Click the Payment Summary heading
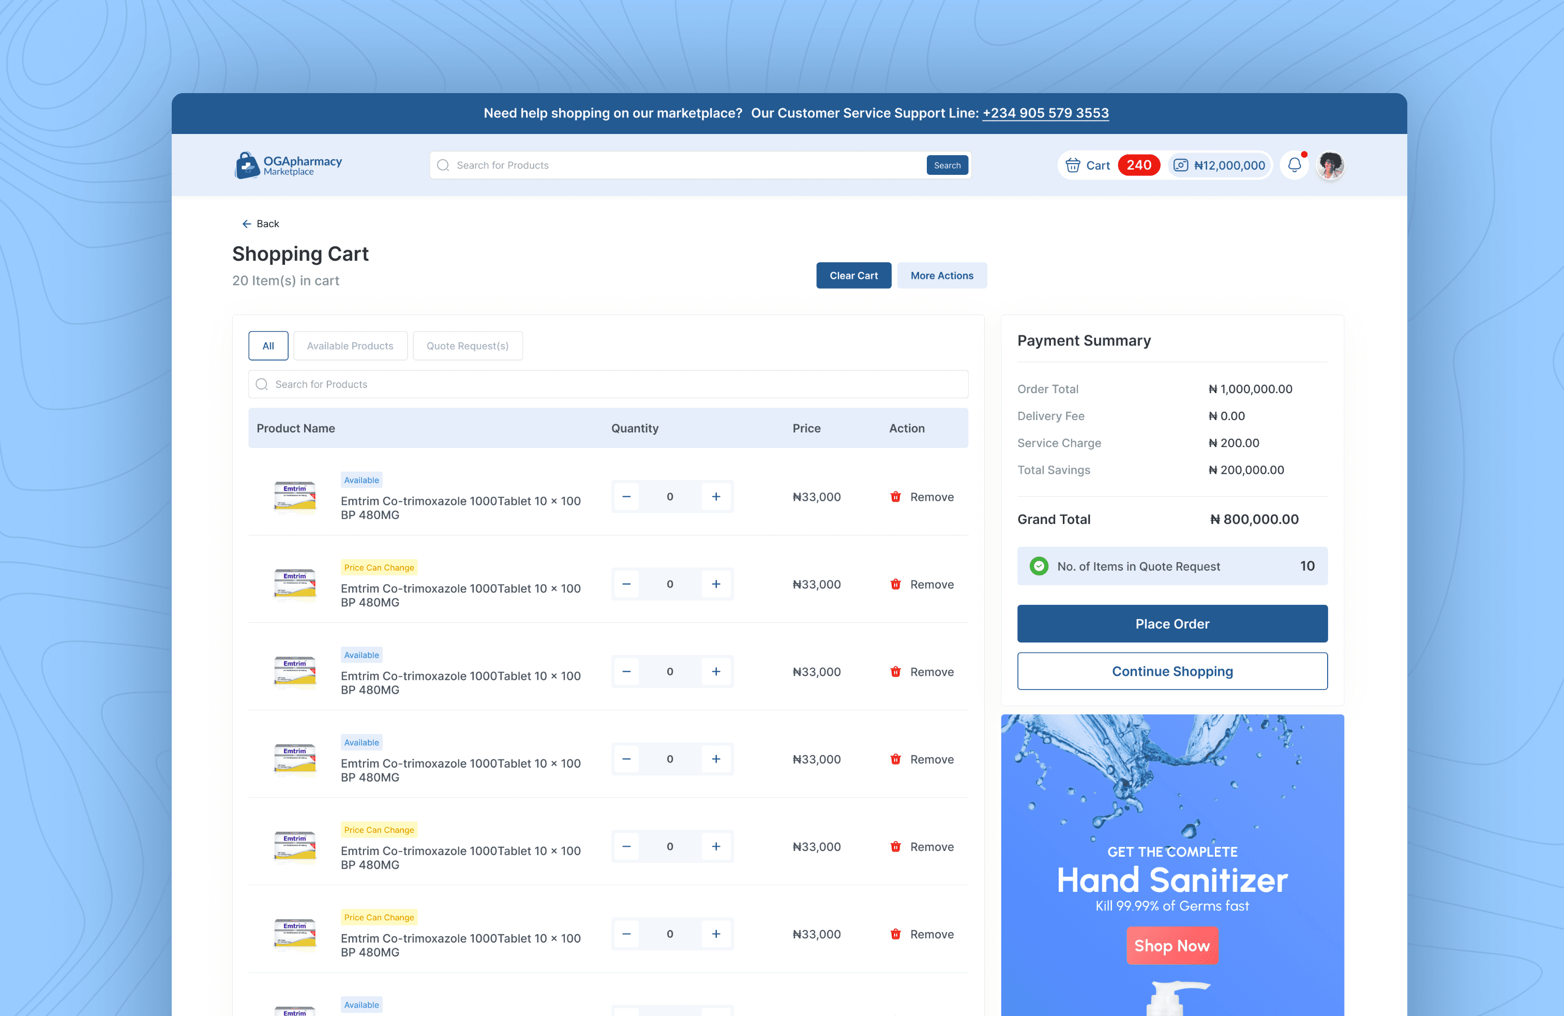 (x=1084, y=340)
